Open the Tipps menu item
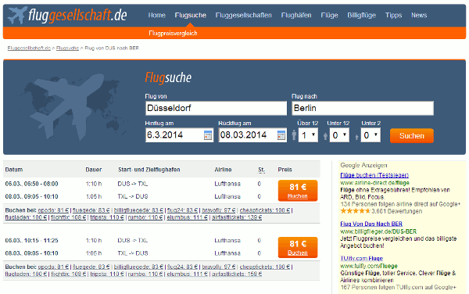 click(x=393, y=16)
